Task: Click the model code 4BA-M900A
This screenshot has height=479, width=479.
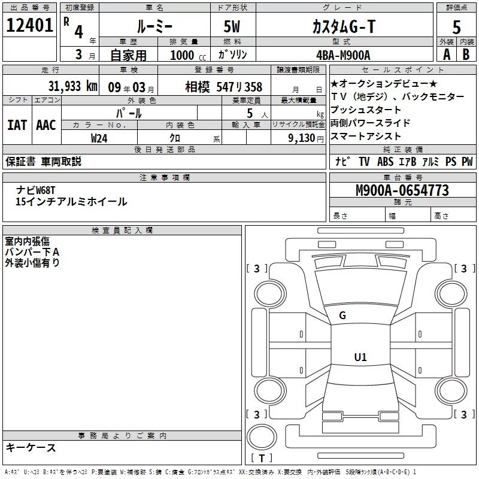Action: coord(343,55)
